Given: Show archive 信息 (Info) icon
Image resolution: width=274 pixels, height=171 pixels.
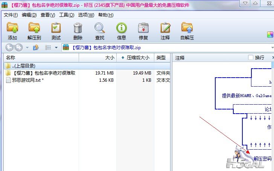Looking at the screenshot, I should pyautogui.click(x=122, y=28).
